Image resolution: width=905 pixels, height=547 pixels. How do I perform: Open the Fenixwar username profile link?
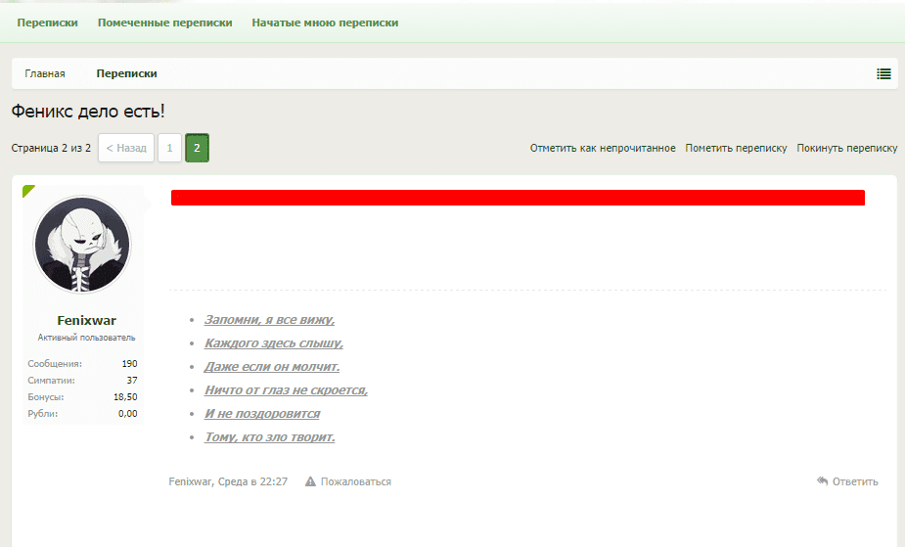click(x=86, y=320)
